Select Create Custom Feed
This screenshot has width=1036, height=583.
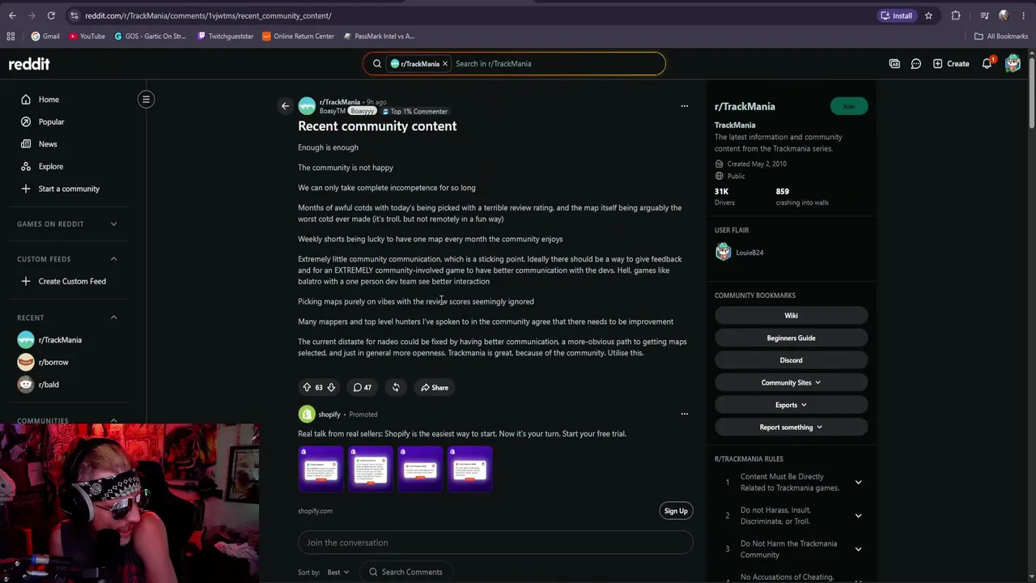[x=73, y=281]
